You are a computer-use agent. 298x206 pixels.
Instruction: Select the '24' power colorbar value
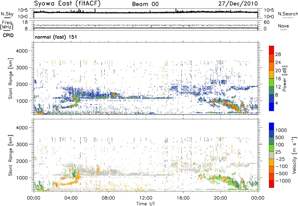278,62
